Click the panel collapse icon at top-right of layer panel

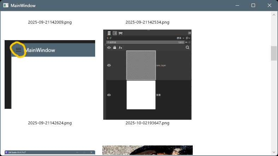(x=189, y=33)
